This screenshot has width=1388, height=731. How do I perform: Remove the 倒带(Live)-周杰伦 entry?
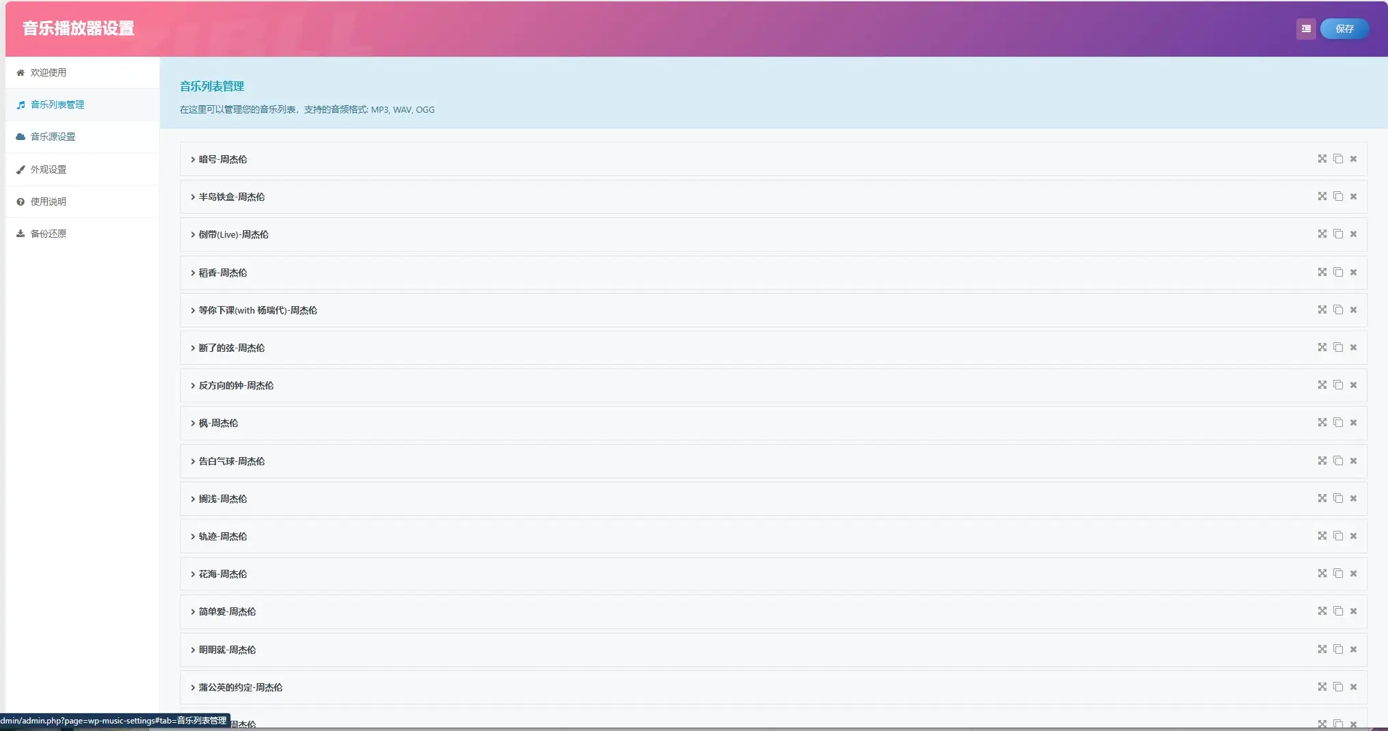(1353, 234)
